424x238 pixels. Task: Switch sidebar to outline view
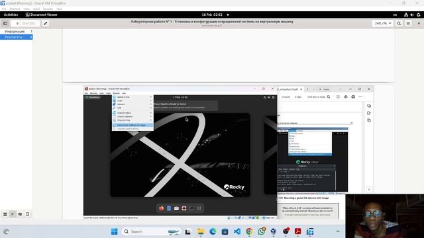[13, 214]
